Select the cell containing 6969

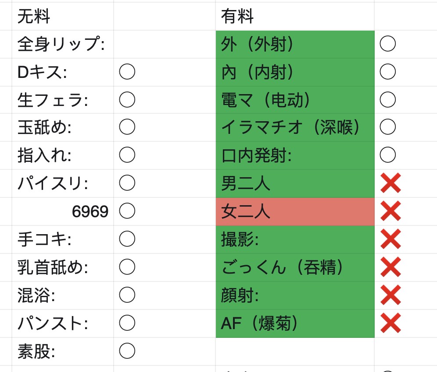point(63,211)
